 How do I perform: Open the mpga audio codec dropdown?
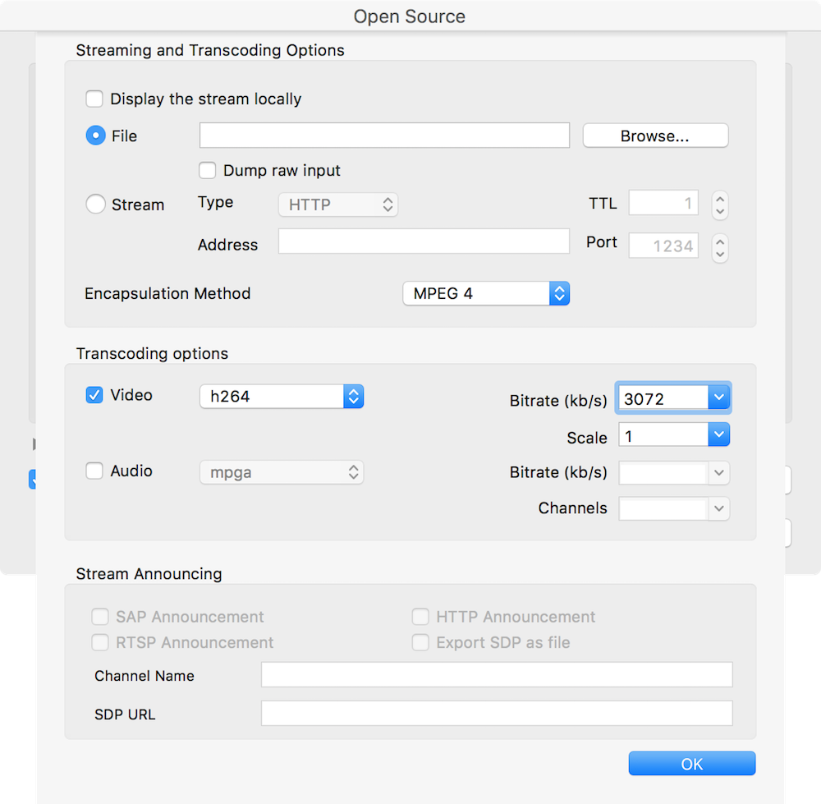pos(282,472)
